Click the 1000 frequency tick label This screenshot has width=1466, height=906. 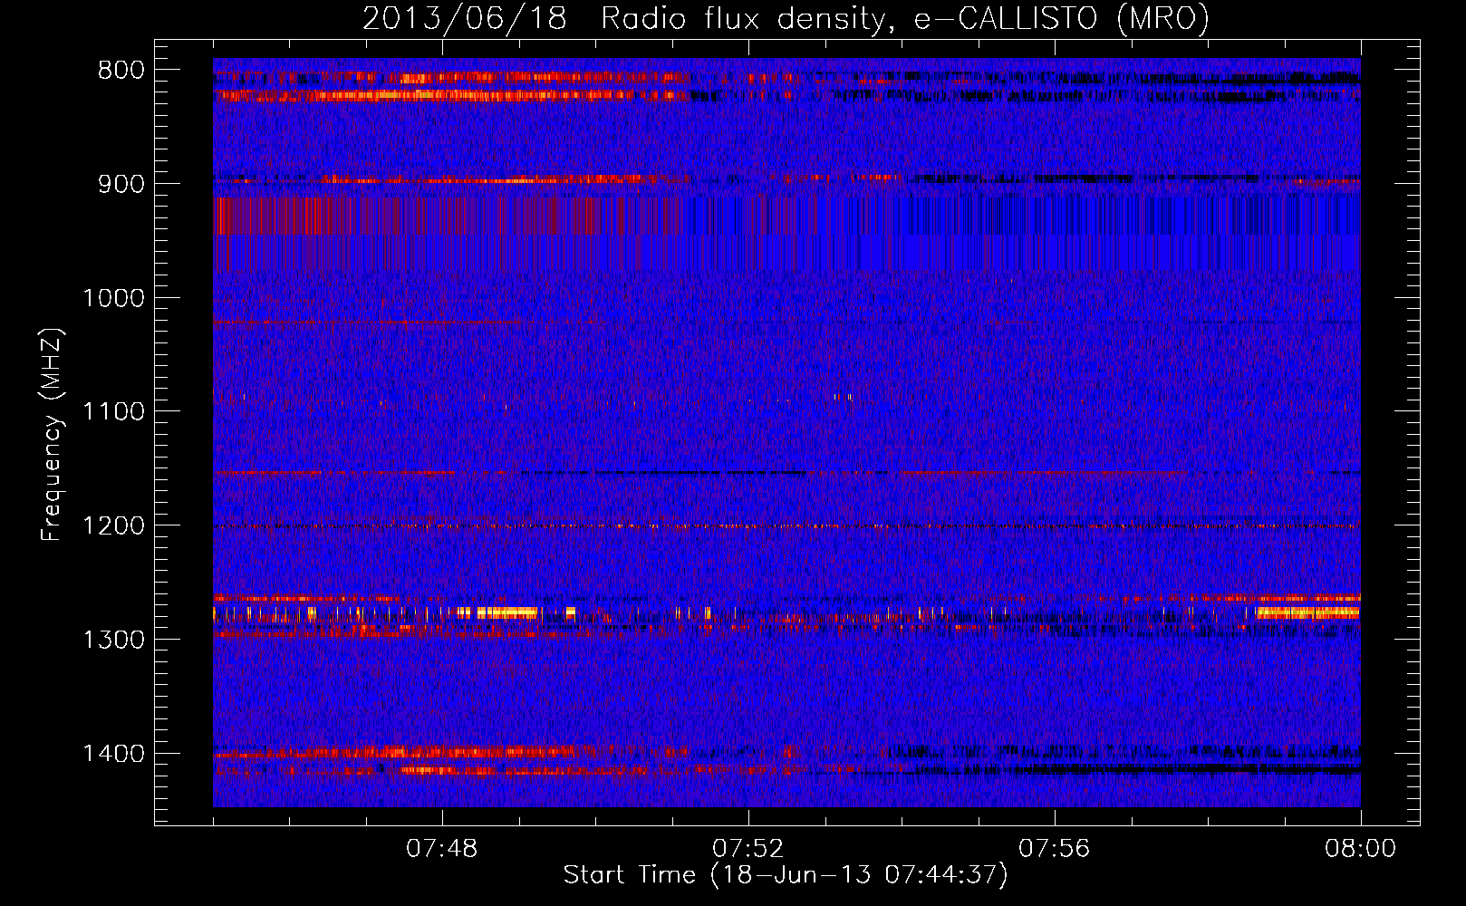tap(114, 298)
